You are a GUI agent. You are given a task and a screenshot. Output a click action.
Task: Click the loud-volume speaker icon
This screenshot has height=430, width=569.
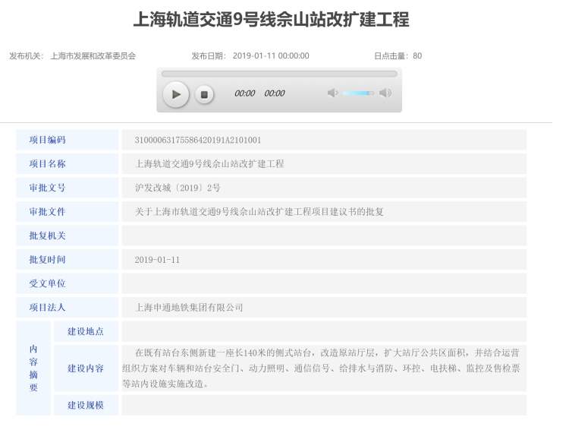[385, 93]
